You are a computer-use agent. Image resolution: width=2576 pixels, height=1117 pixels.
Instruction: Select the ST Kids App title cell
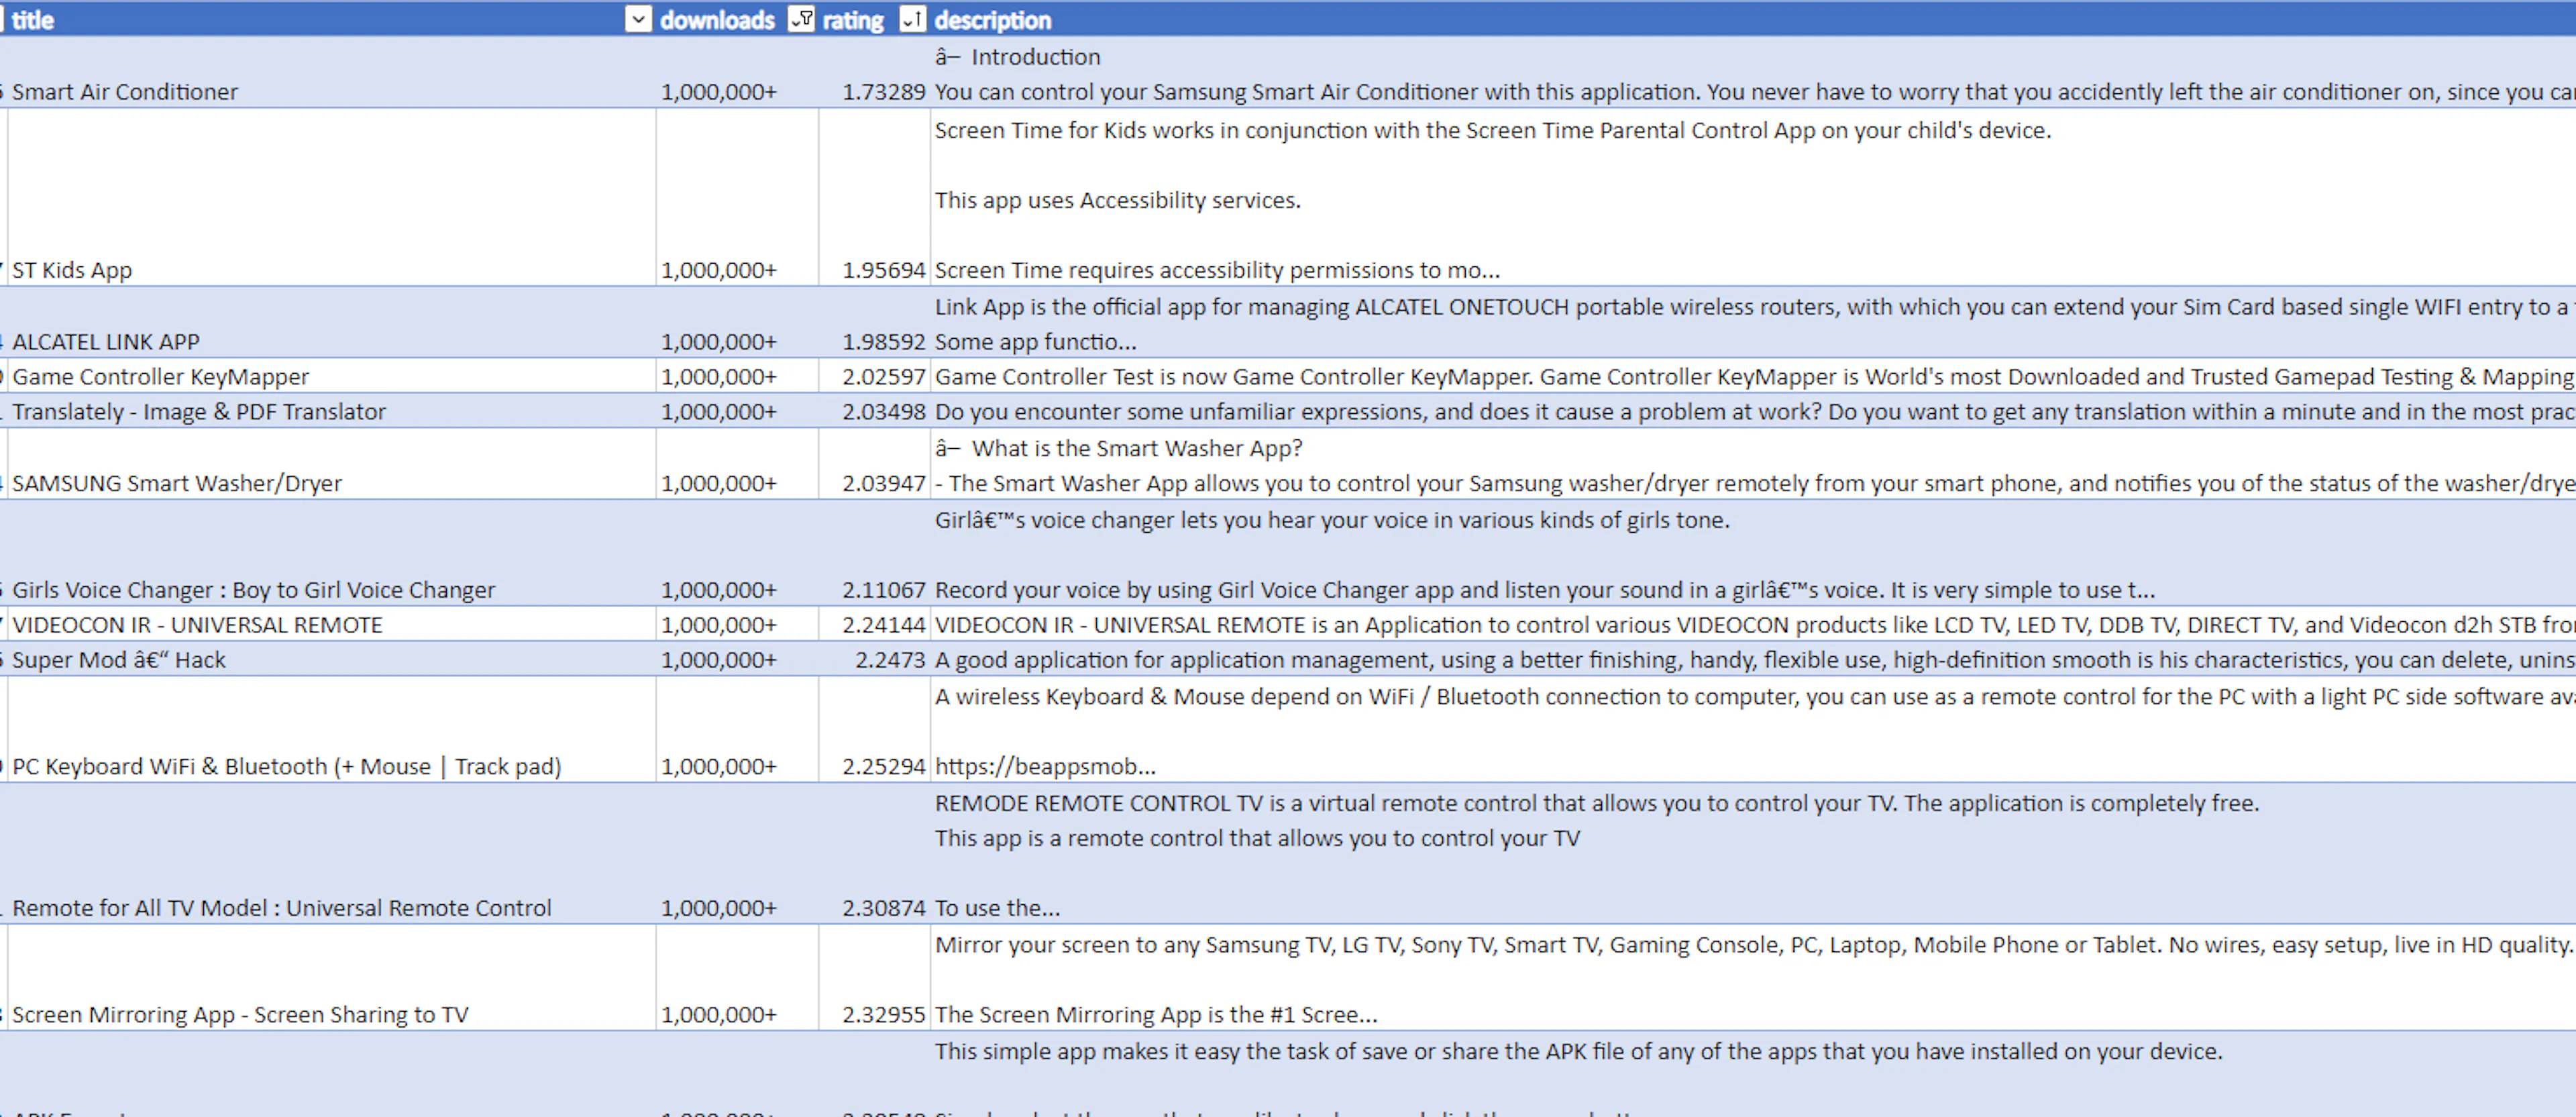(331, 197)
